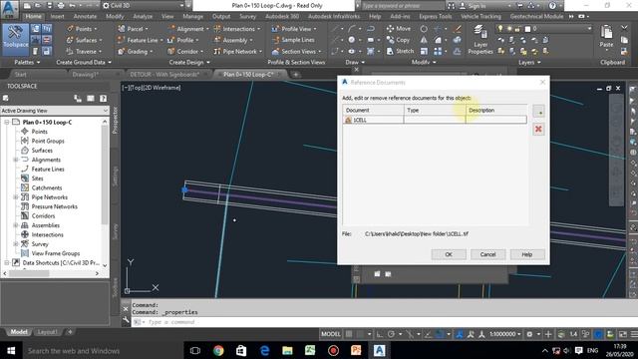Click OK in Reference Documents dialog
The image size is (638, 359).
tap(449, 254)
